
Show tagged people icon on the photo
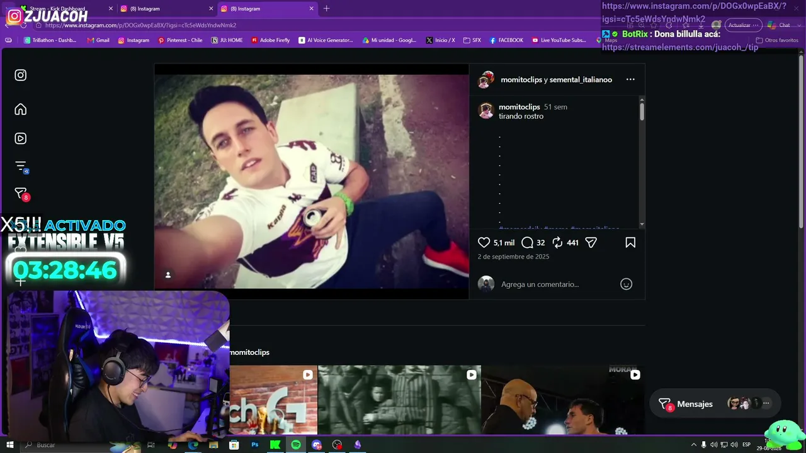tap(168, 275)
